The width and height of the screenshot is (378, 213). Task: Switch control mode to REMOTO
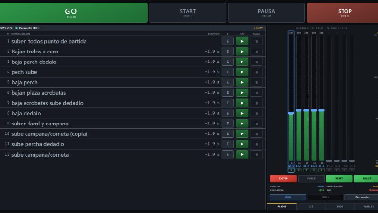coord(325,197)
